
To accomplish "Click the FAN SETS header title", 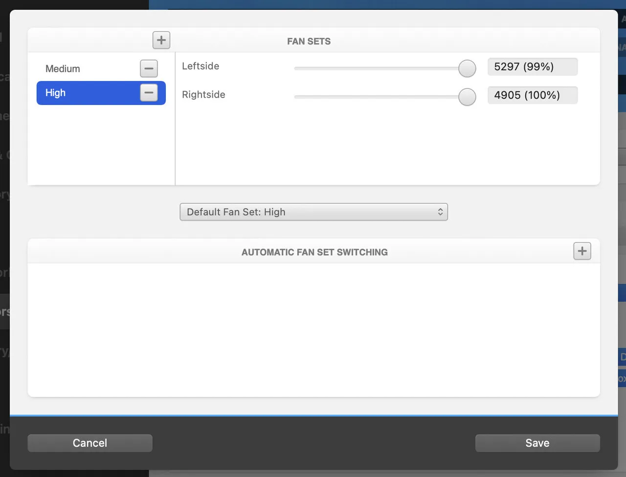I will point(309,41).
